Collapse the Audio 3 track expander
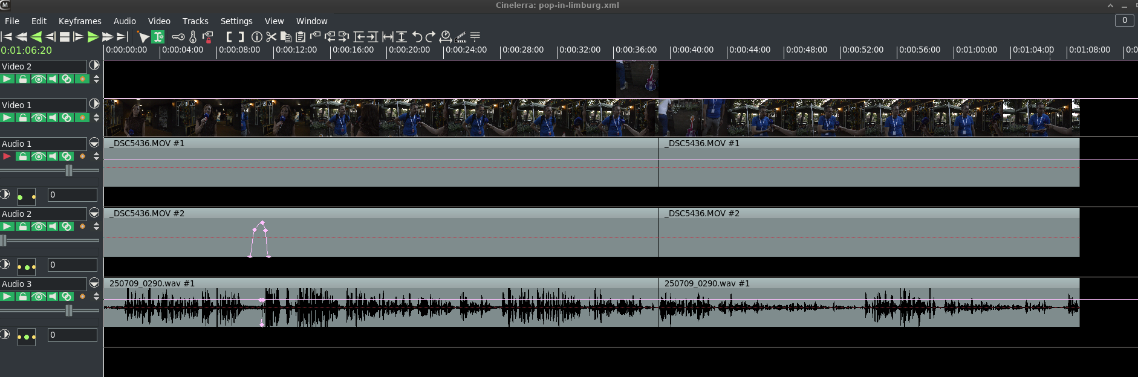This screenshot has height=377, width=1138. coord(94,283)
